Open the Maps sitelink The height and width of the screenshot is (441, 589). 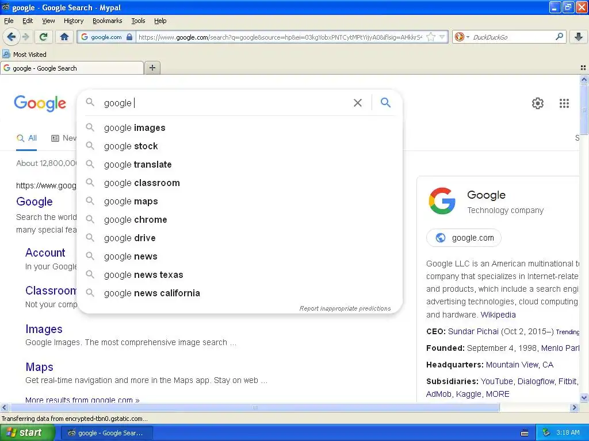[40, 367]
